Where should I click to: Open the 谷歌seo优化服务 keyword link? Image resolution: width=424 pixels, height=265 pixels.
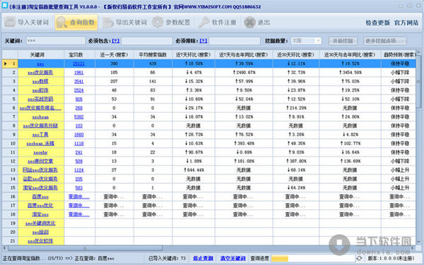pos(40,179)
